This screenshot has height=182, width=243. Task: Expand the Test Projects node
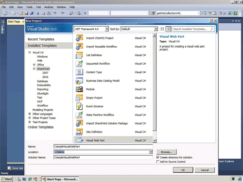[30, 122]
